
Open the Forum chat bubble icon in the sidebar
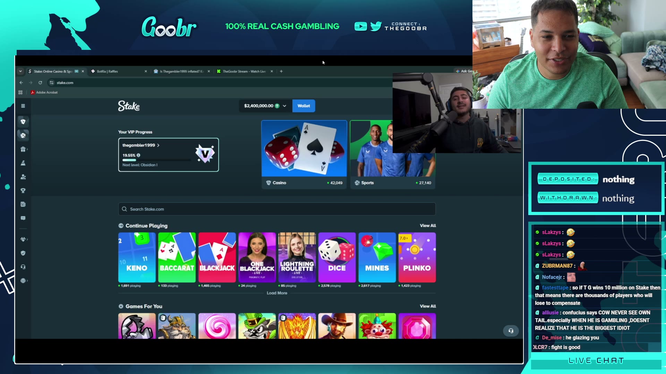[23, 218]
